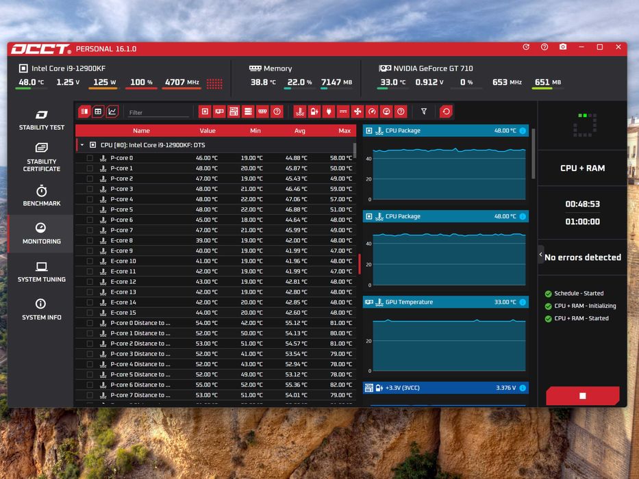Viewport: 639px width, 479px height.
Task: Toggle the power plug sensor filter icon
Action: pos(329,112)
